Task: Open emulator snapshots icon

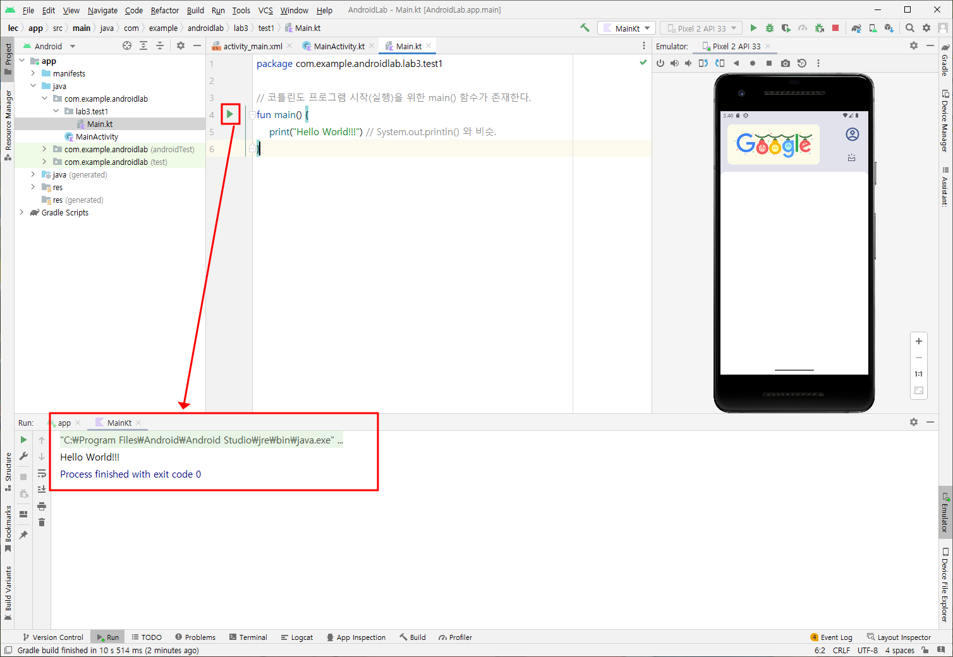Action: [x=802, y=63]
